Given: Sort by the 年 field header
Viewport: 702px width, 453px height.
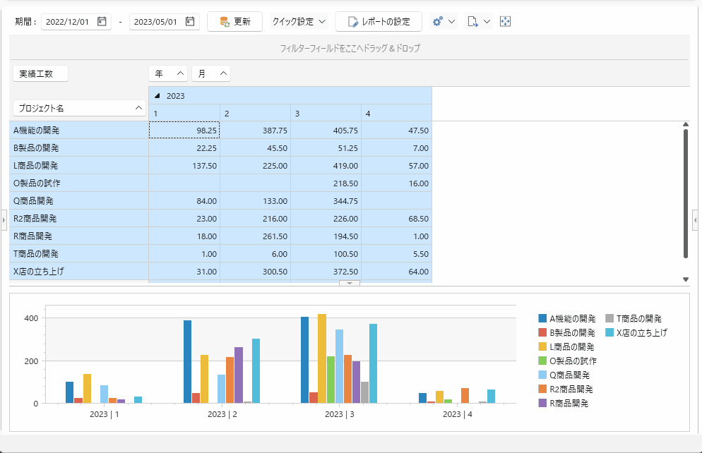Looking at the screenshot, I should (x=168, y=73).
